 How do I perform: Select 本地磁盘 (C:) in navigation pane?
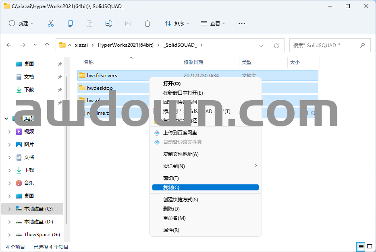[x=38, y=209]
